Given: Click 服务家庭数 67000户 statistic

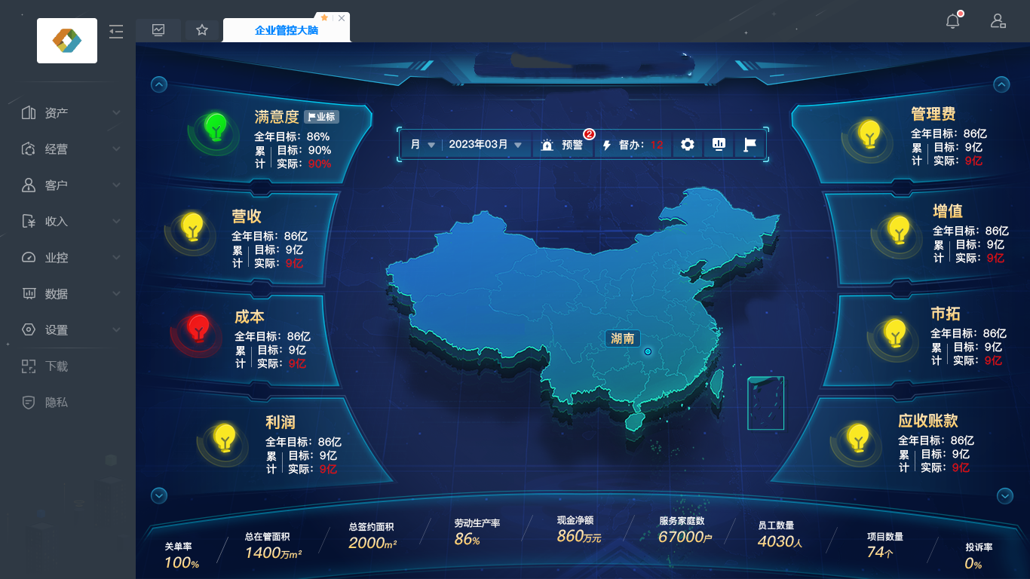Looking at the screenshot, I should pyautogui.click(x=685, y=530).
